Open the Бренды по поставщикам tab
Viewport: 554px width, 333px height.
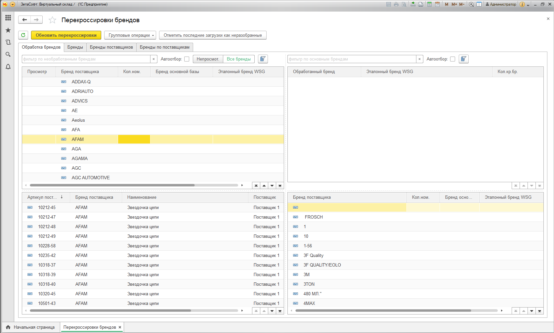click(x=165, y=47)
